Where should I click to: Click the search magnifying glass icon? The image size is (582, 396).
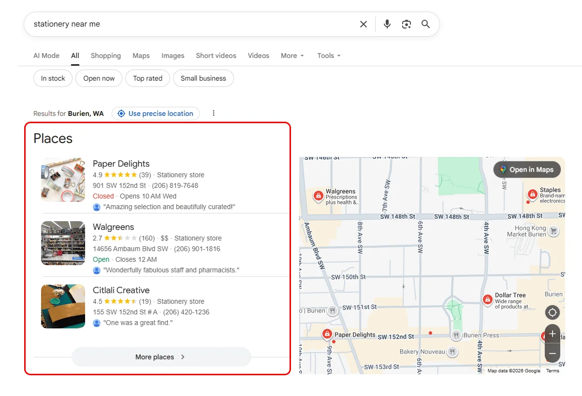[x=425, y=24]
